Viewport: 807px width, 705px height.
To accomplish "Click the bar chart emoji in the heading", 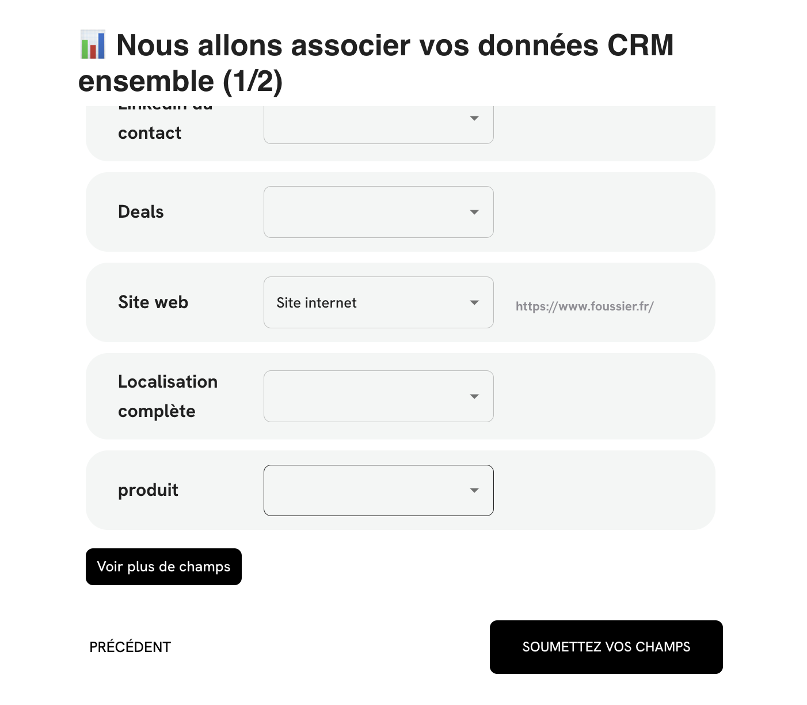I will click(93, 45).
